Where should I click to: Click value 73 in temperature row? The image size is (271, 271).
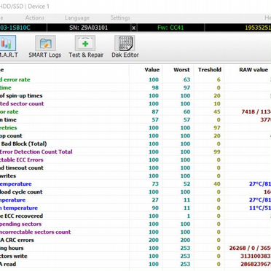pos(155,184)
